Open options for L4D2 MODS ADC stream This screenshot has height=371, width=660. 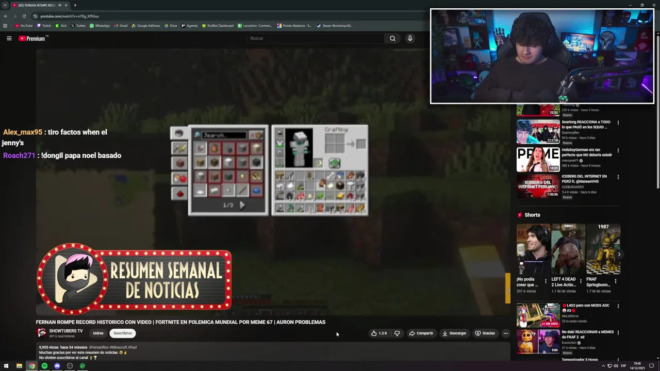click(618, 306)
